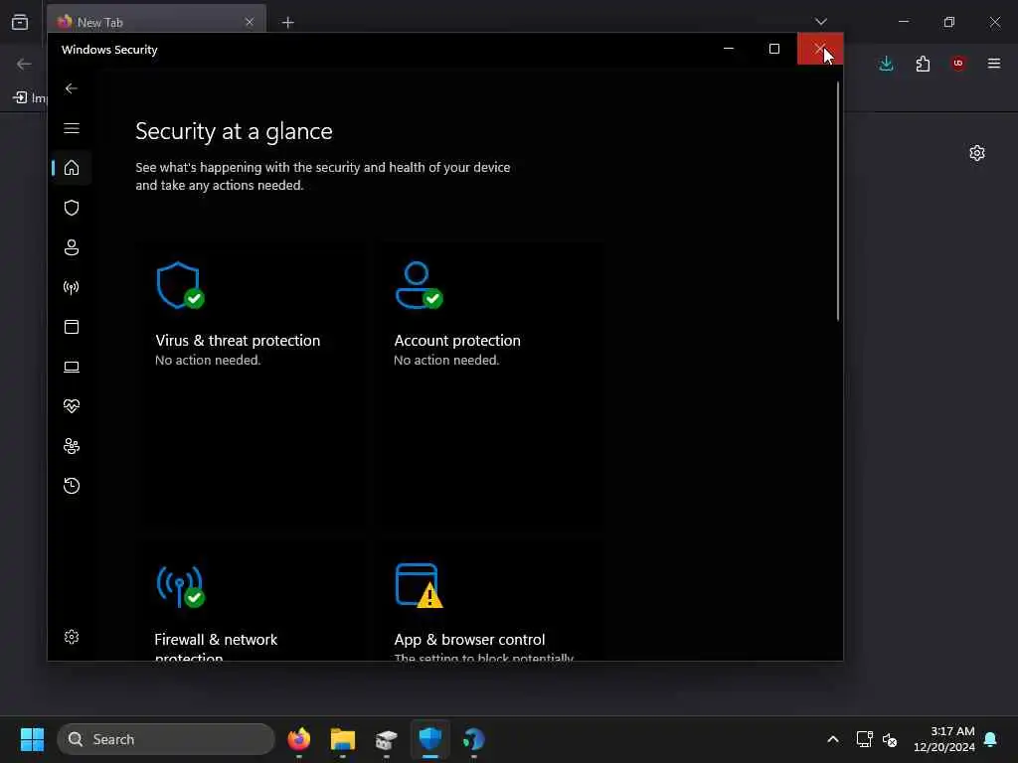Viewport: 1018px width, 763px height.
Task: Open a new browser tab with plus
Action: click(287, 23)
